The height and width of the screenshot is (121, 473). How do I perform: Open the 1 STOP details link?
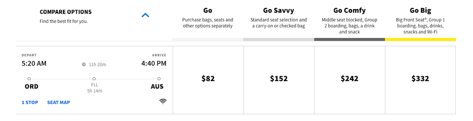(30, 102)
